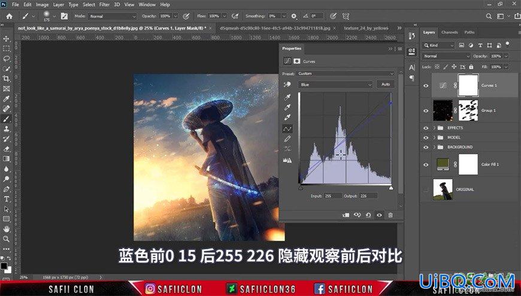
Task: Hide the Color Fill 1 layer
Action: click(x=426, y=165)
